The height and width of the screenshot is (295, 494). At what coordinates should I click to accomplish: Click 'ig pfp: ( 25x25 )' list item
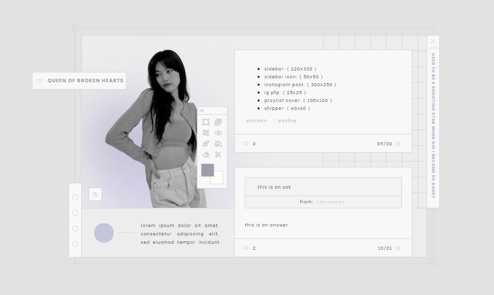point(285,93)
